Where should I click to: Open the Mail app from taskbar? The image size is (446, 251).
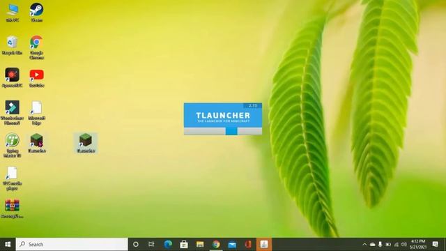click(x=232, y=244)
